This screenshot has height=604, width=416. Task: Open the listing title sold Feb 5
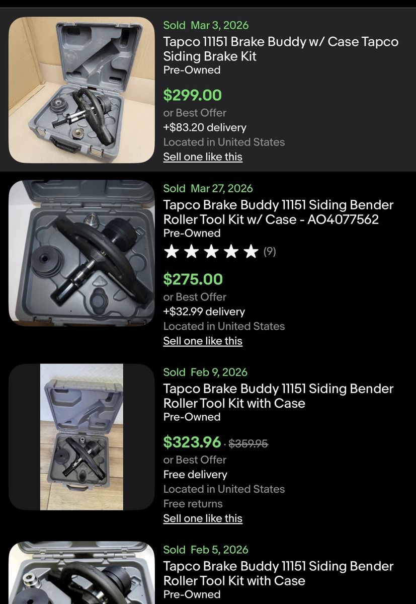(278, 573)
